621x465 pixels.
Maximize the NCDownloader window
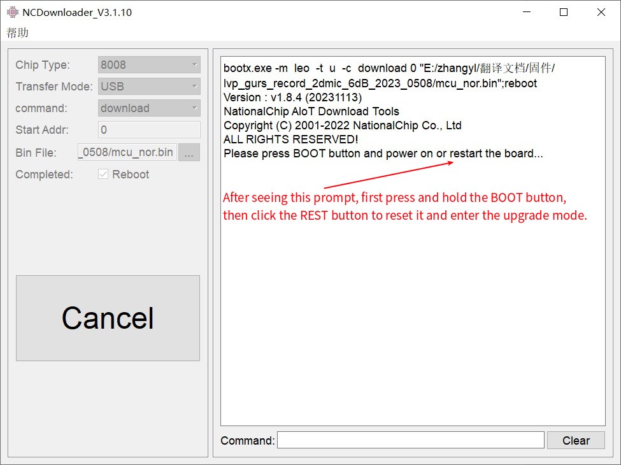click(x=564, y=12)
